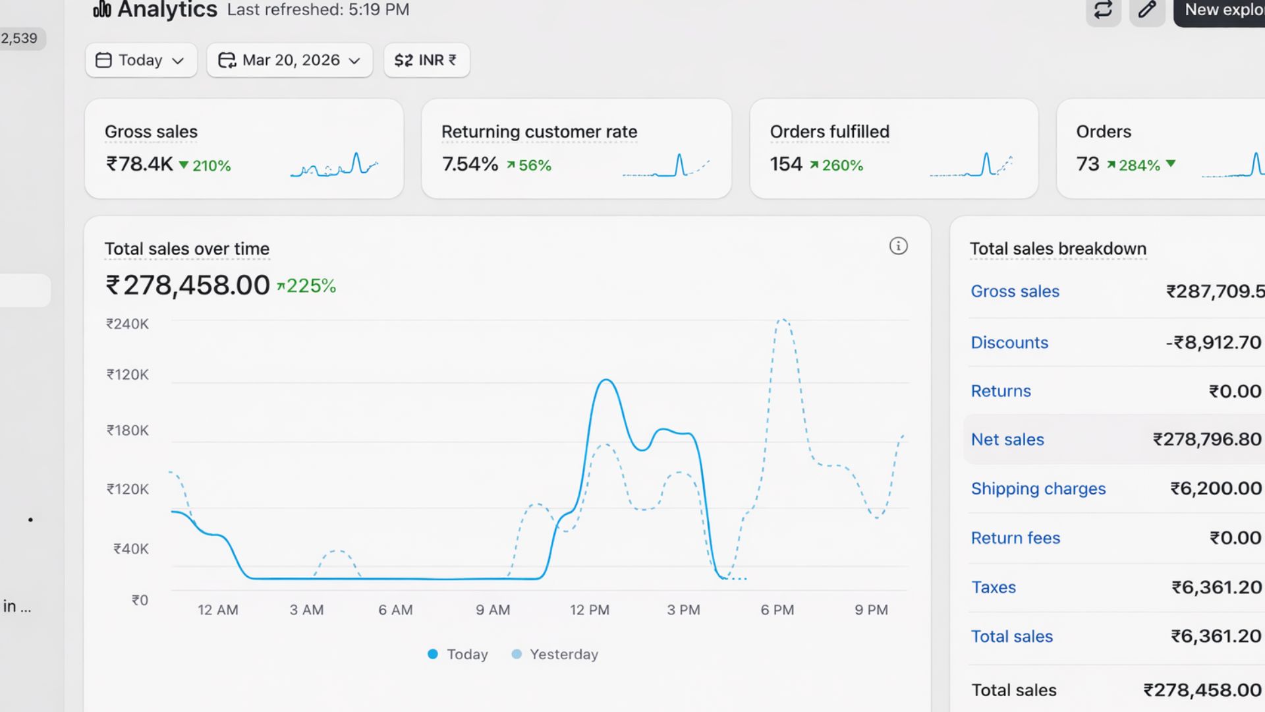
Task: Click the Analytics bar chart icon
Action: coord(101,9)
